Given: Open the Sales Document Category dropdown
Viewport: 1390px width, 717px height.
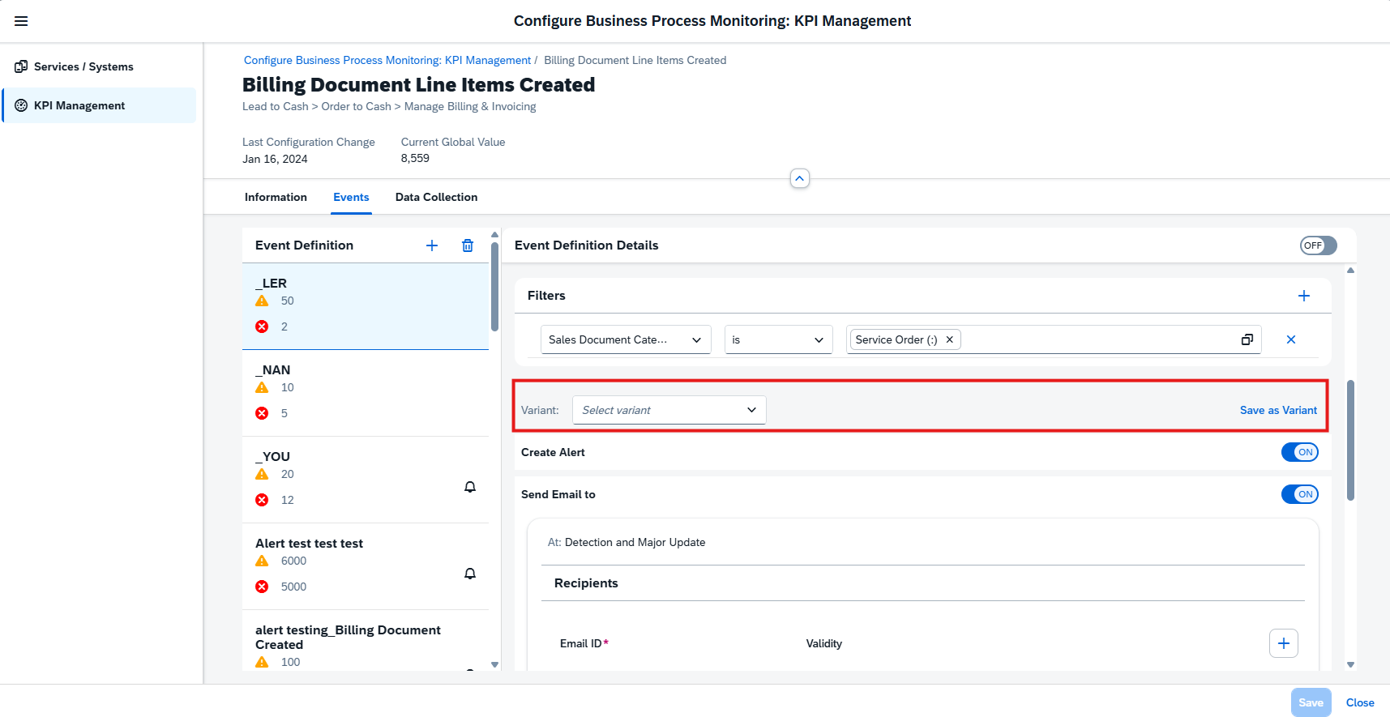Looking at the screenshot, I should click(626, 339).
